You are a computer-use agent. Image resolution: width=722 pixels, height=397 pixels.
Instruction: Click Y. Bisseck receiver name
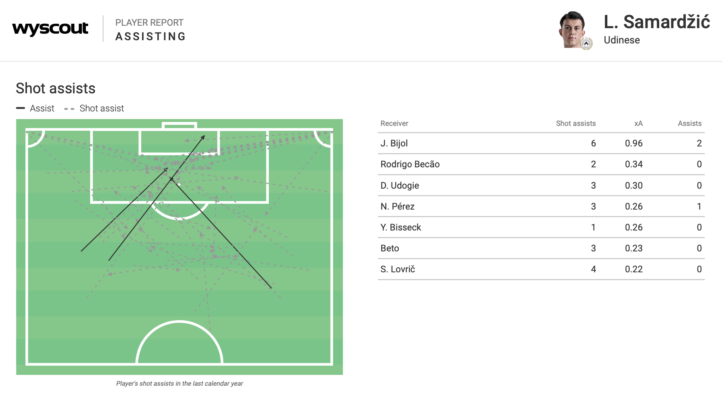pyautogui.click(x=401, y=227)
